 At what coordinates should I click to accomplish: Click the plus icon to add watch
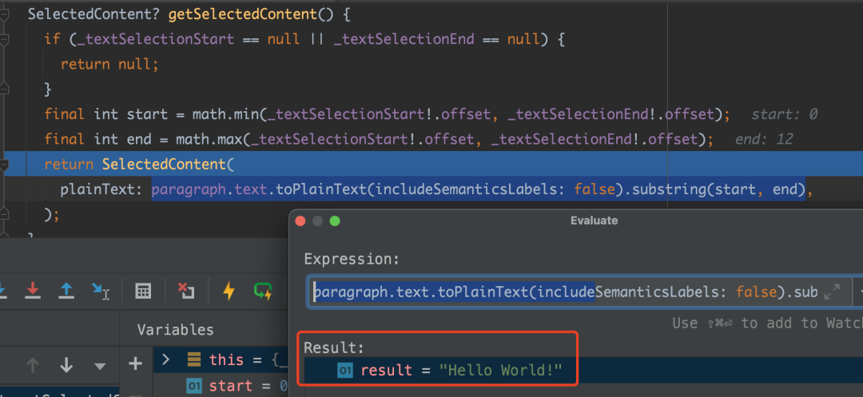click(136, 364)
